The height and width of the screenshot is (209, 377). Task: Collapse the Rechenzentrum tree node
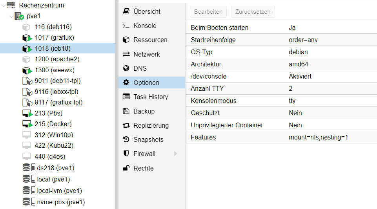point(4,5)
